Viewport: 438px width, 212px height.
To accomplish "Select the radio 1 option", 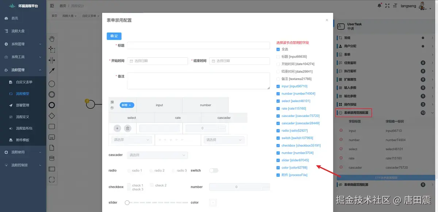I will 135,170.
